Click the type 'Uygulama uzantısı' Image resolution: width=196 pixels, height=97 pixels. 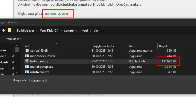tap(141, 51)
